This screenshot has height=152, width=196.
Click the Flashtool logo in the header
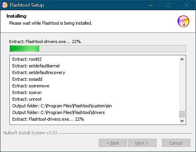coord(183,21)
